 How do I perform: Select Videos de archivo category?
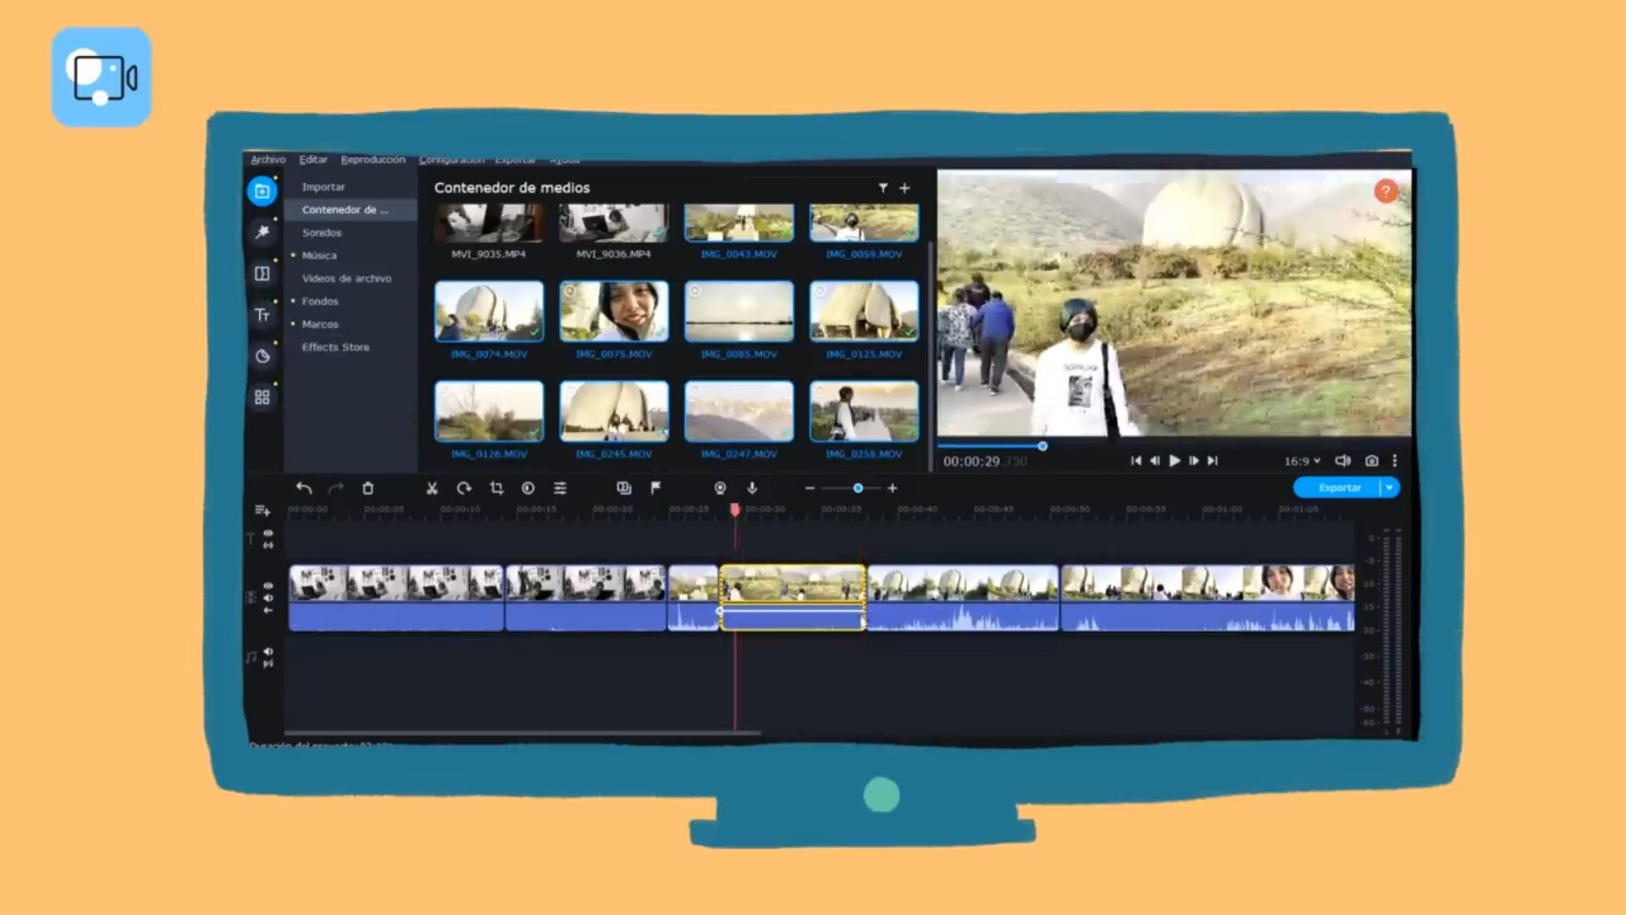point(346,279)
